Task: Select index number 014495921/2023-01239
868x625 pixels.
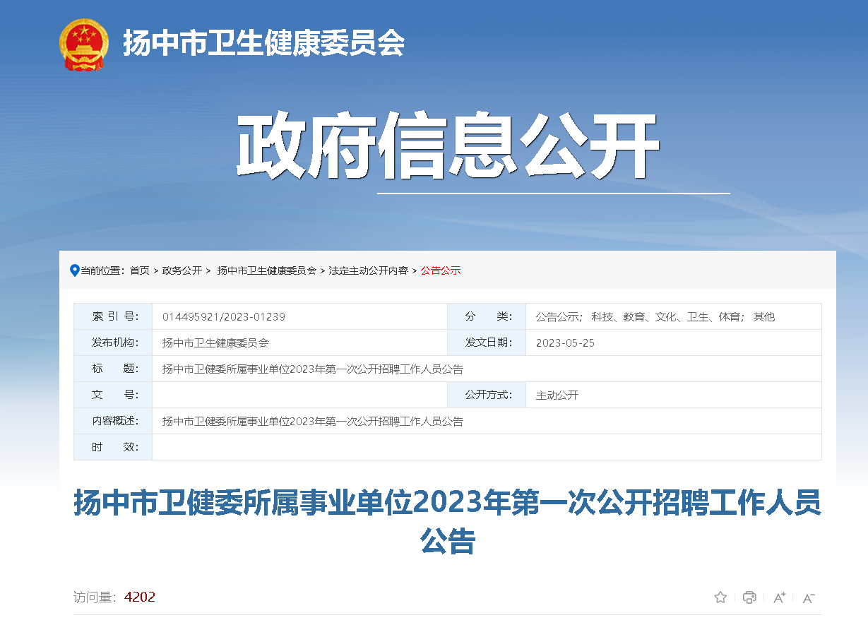Action: pyautogui.click(x=224, y=317)
